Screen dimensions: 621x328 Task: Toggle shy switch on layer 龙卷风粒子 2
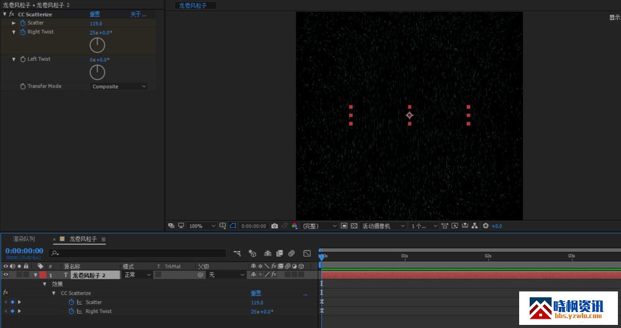[x=253, y=275]
